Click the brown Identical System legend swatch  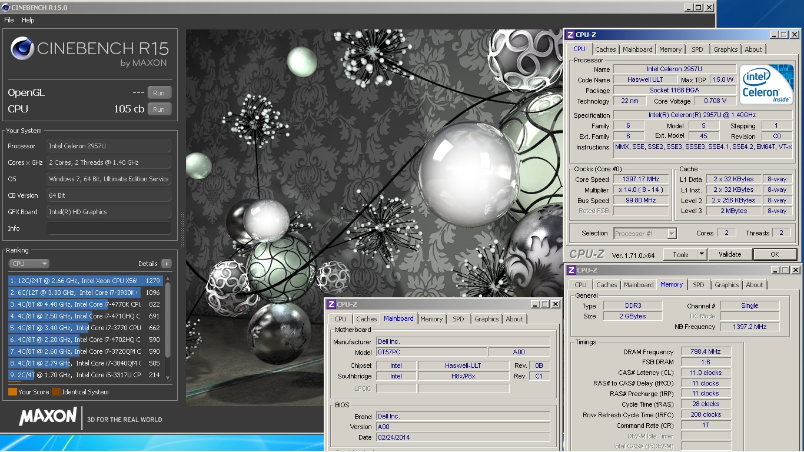pyautogui.click(x=56, y=392)
